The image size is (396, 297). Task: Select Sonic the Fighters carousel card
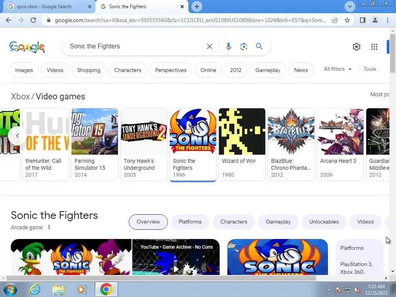click(193, 144)
